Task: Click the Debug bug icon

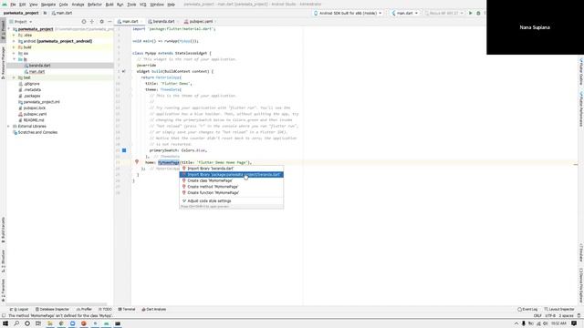Action: (x=478, y=13)
